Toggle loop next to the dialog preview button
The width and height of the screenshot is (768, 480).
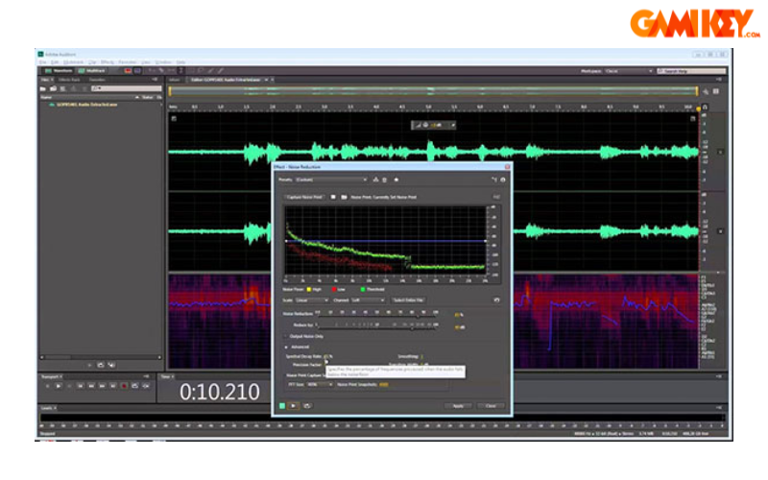coord(306,405)
